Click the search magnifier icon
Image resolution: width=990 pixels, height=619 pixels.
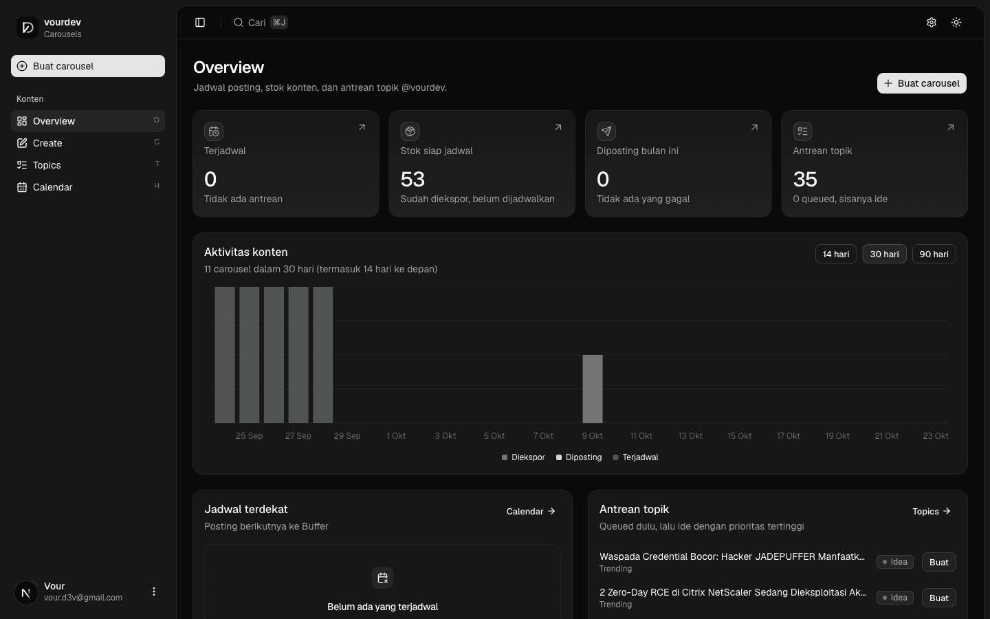point(239,23)
